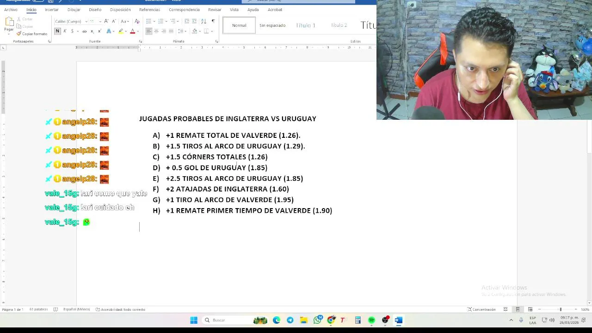
Task: Toggle show paragraph marks
Action: (x=213, y=21)
